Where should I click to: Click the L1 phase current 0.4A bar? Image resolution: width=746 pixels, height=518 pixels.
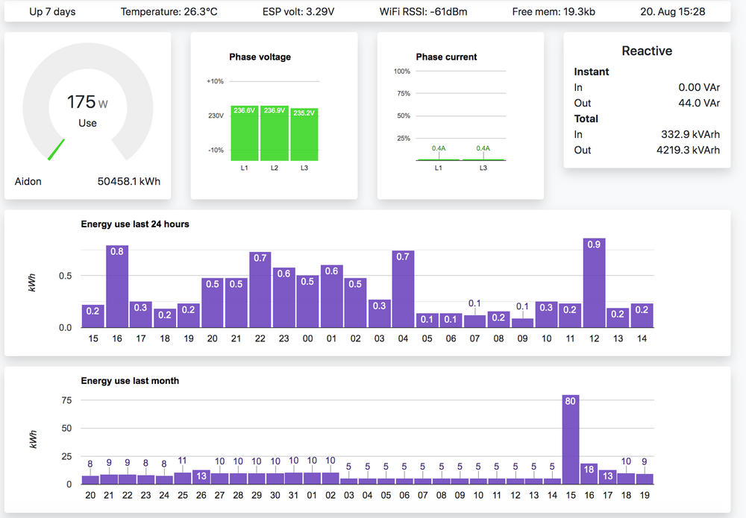(x=439, y=159)
